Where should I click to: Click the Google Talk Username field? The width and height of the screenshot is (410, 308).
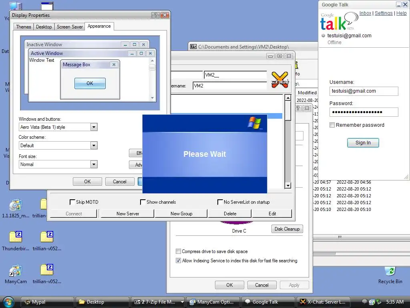click(364, 91)
